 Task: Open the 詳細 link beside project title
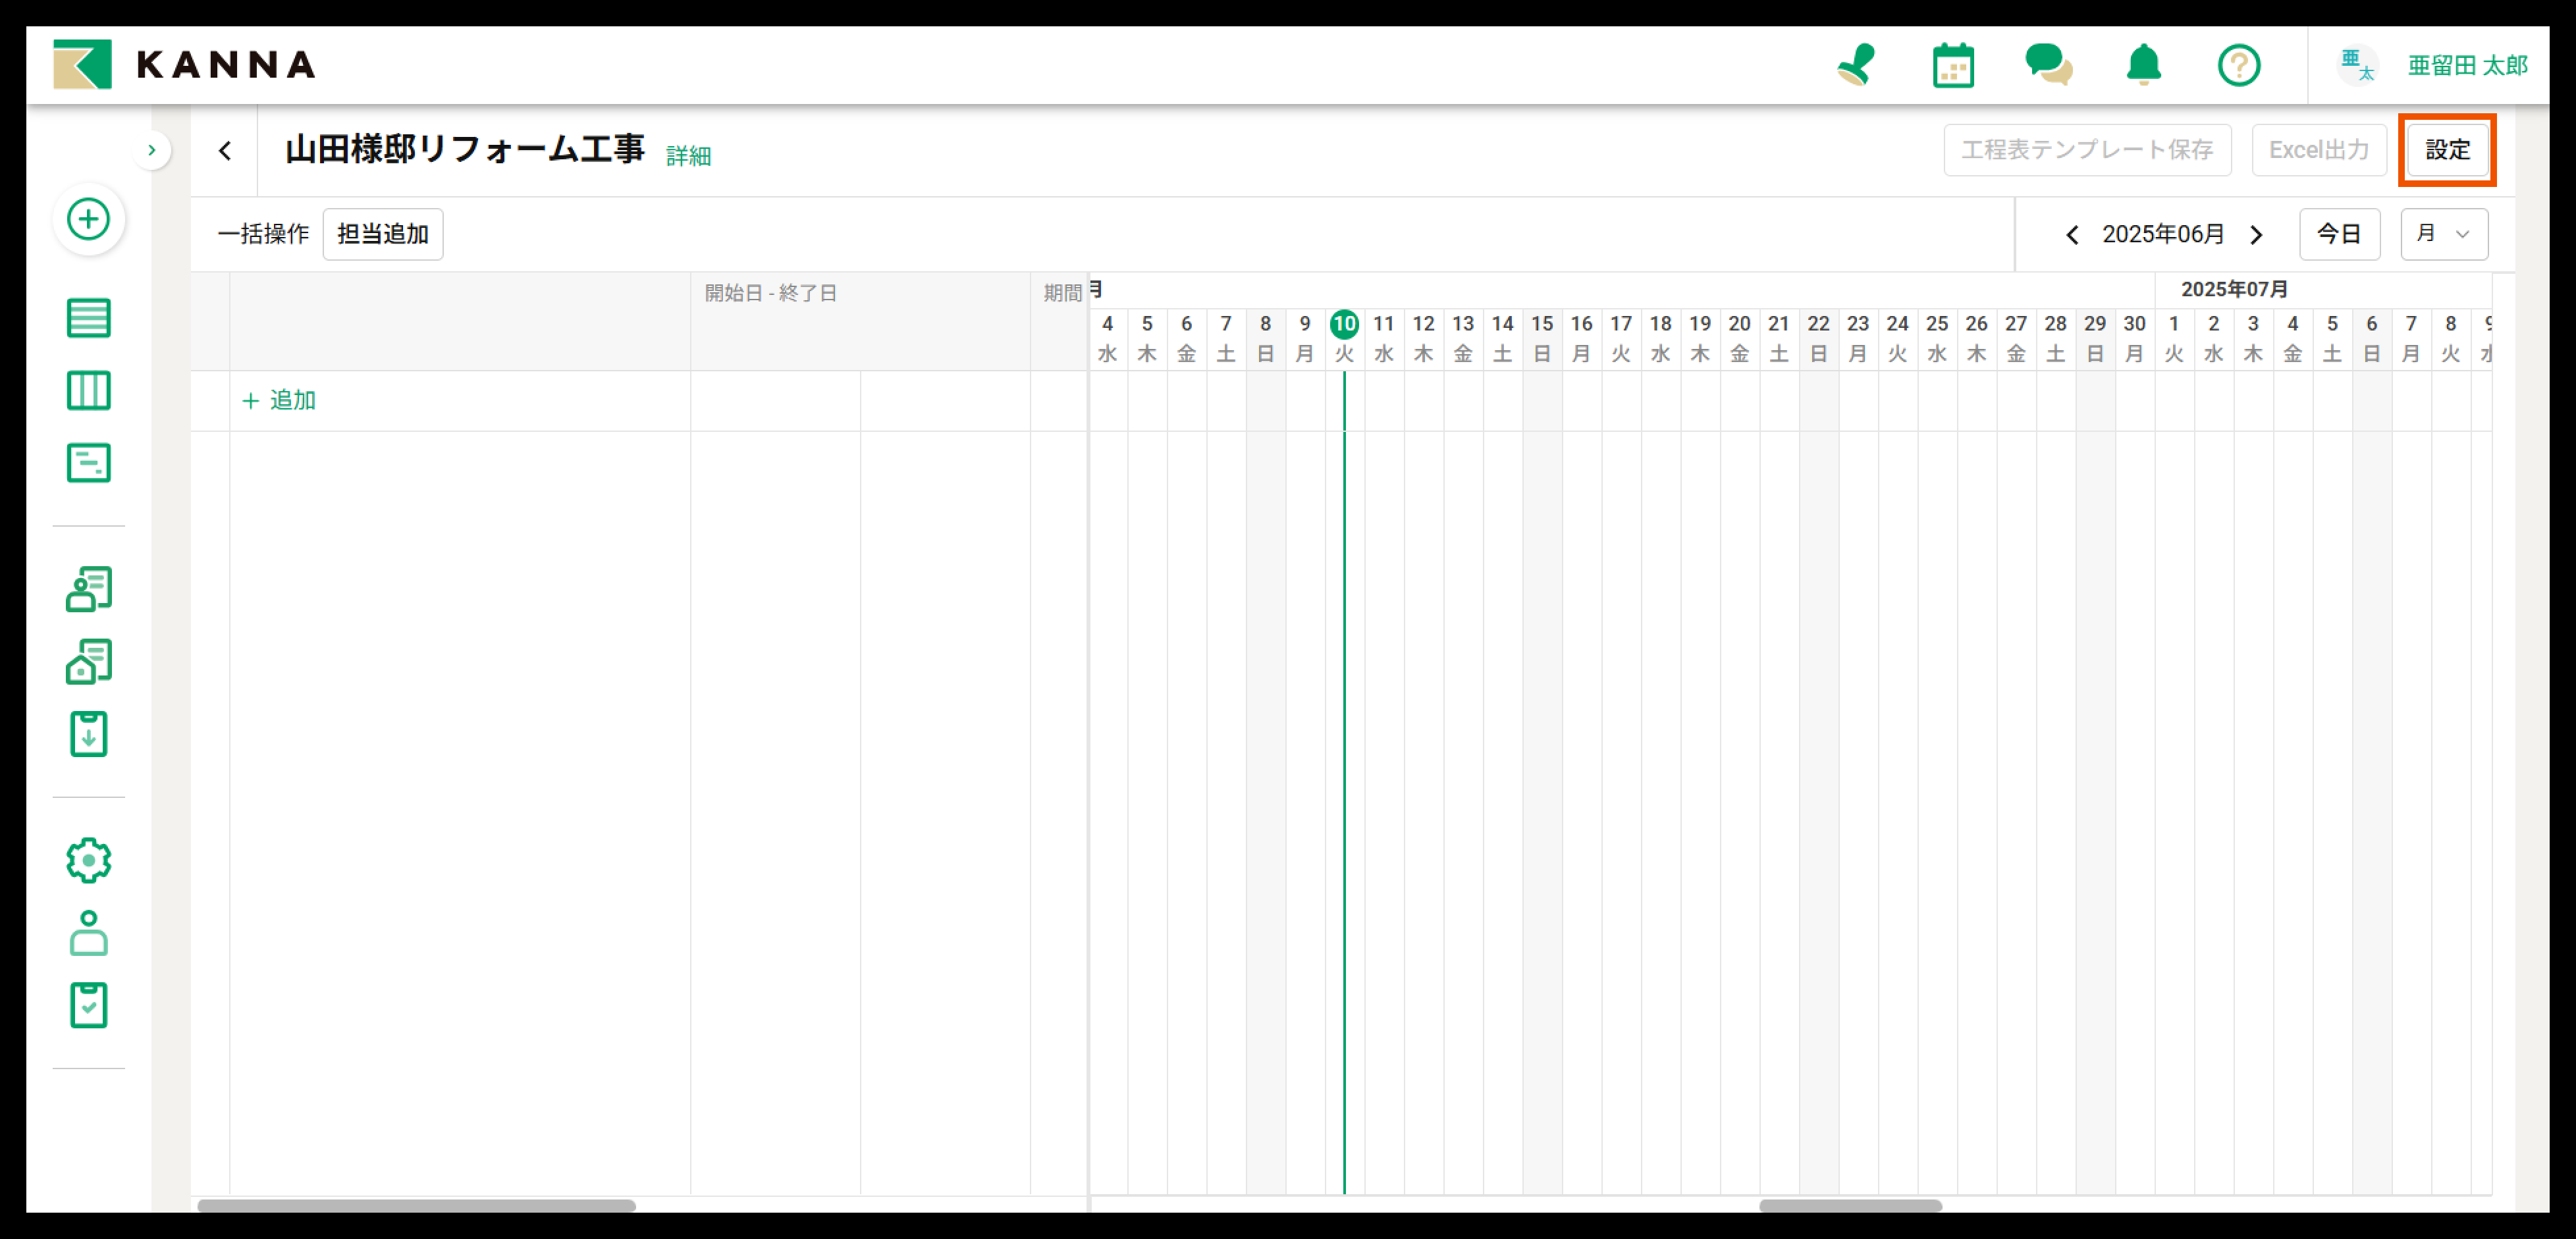pos(688,156)
